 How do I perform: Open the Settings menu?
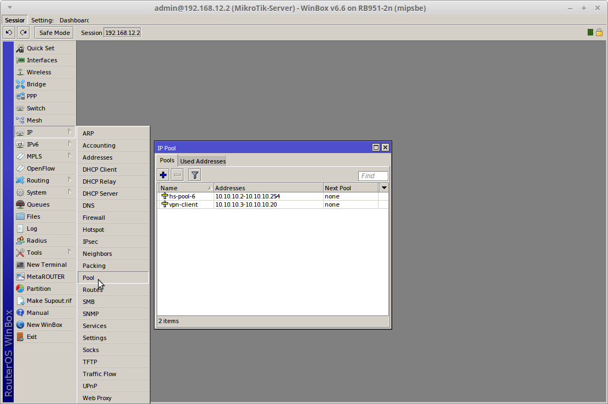tap(42, 20)
